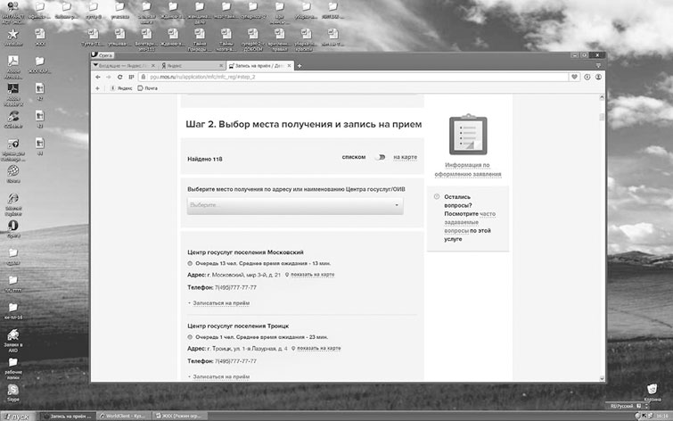Switch to the second Яндекс browser tab
The image size is (673, 421).
tap(188, 65)
